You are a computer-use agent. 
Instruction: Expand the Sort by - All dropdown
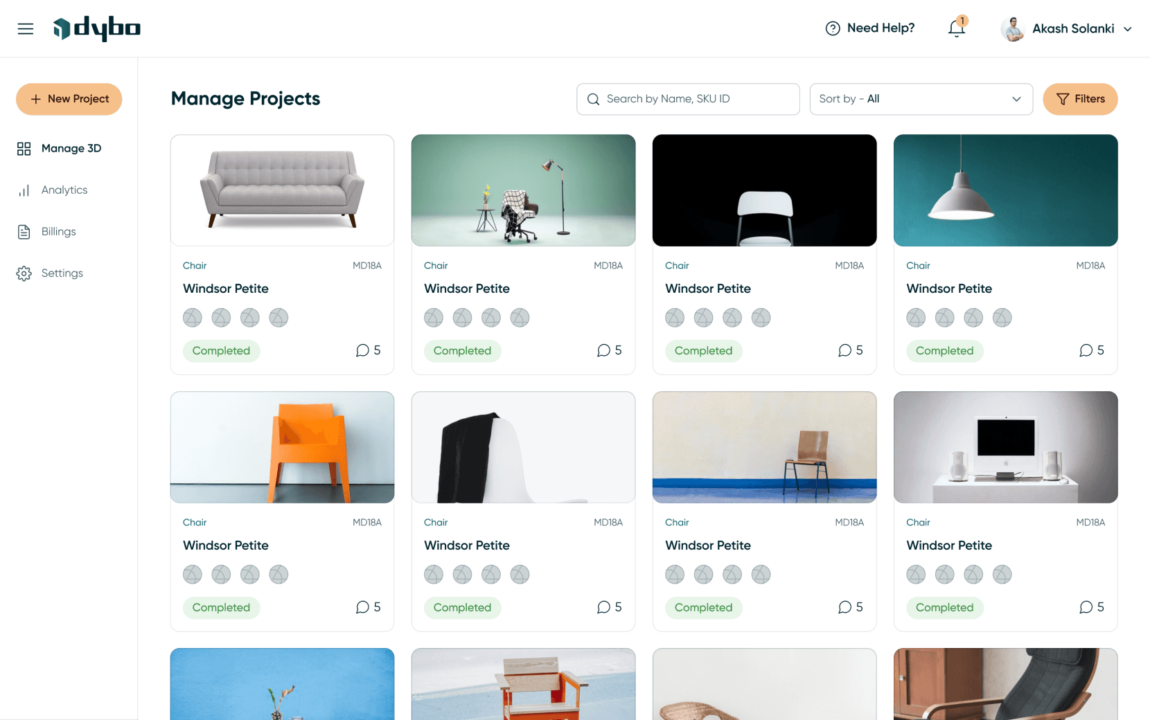pyautogui.click(x=921, y=99)
